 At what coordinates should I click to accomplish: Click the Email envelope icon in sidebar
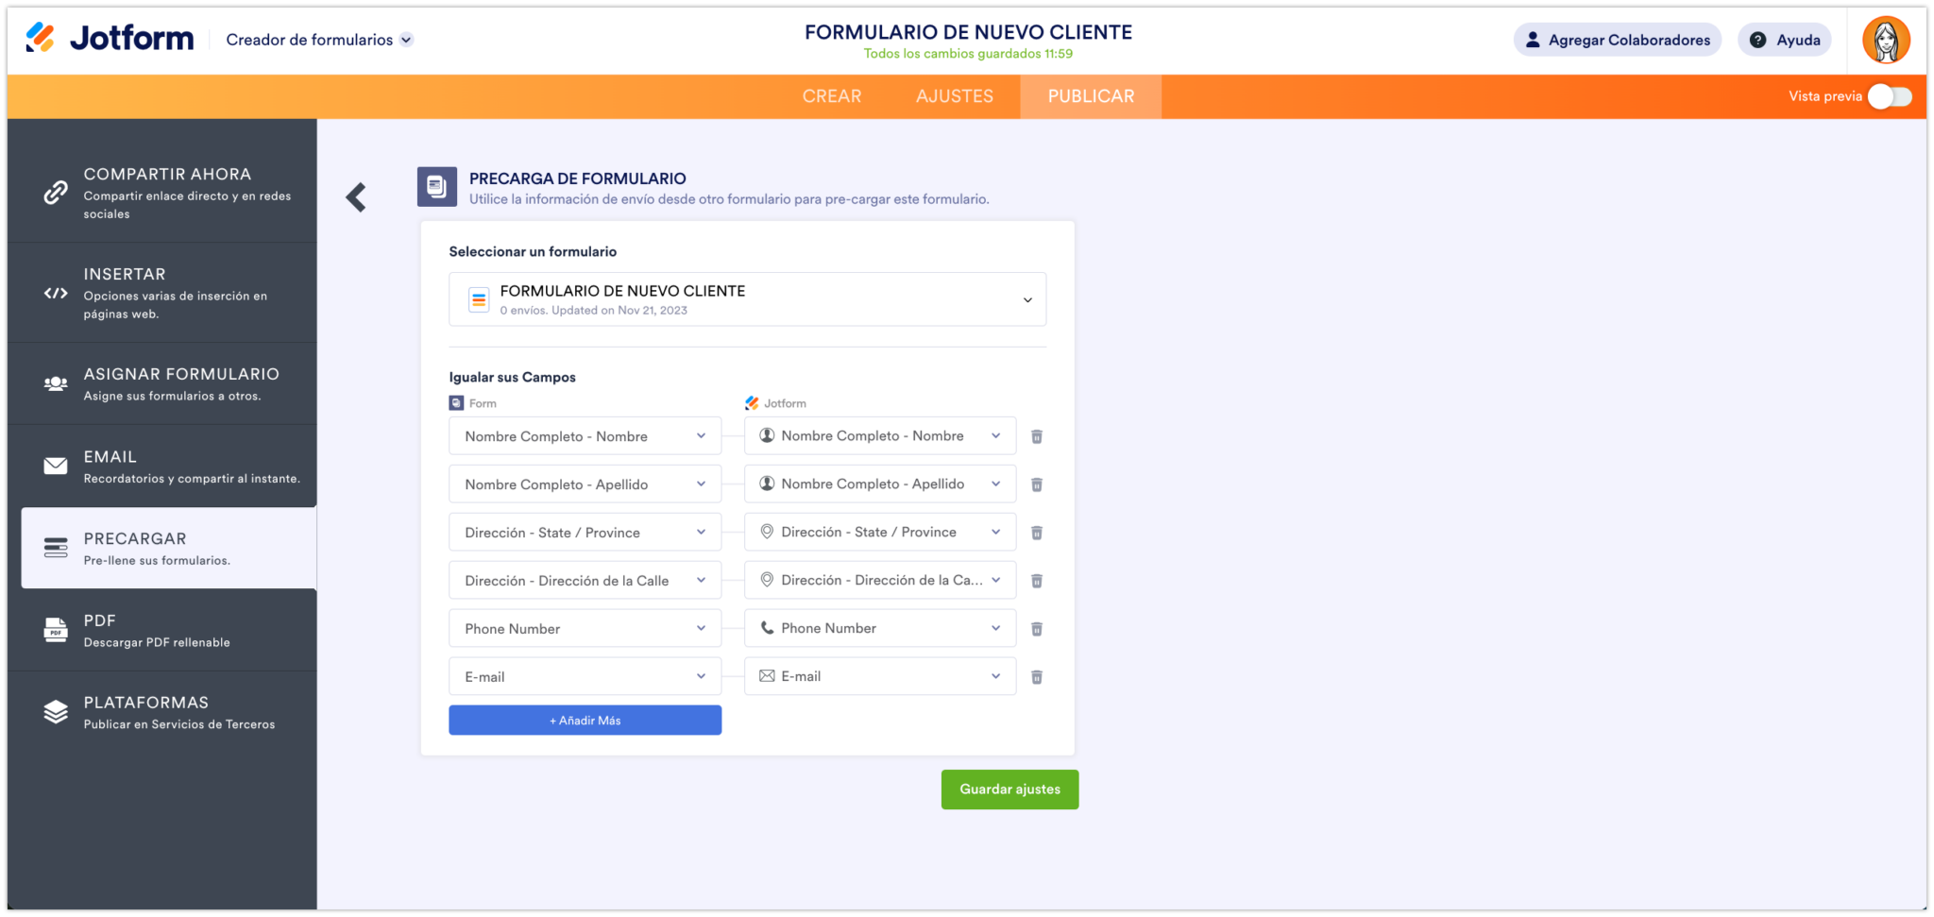tap(55, 465)
